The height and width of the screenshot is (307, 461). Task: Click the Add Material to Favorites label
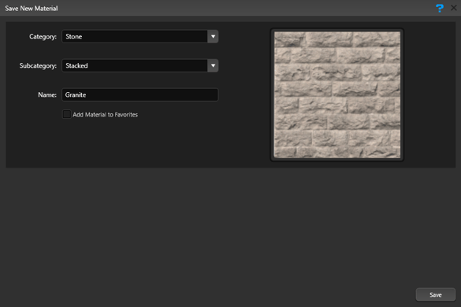tap(106, 115)
